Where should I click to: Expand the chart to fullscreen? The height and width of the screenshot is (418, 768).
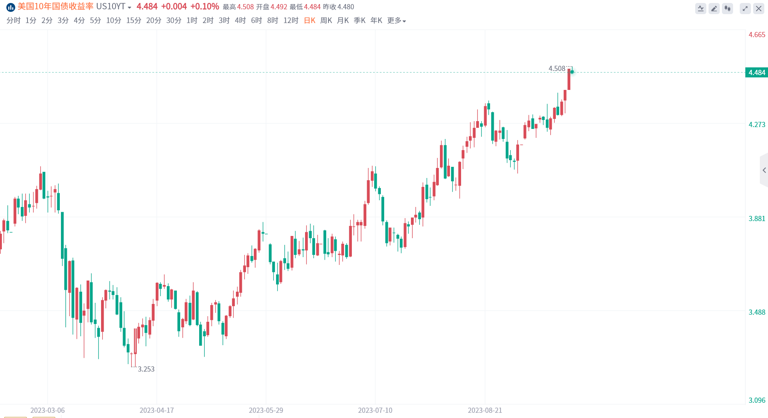coord(745,8)
